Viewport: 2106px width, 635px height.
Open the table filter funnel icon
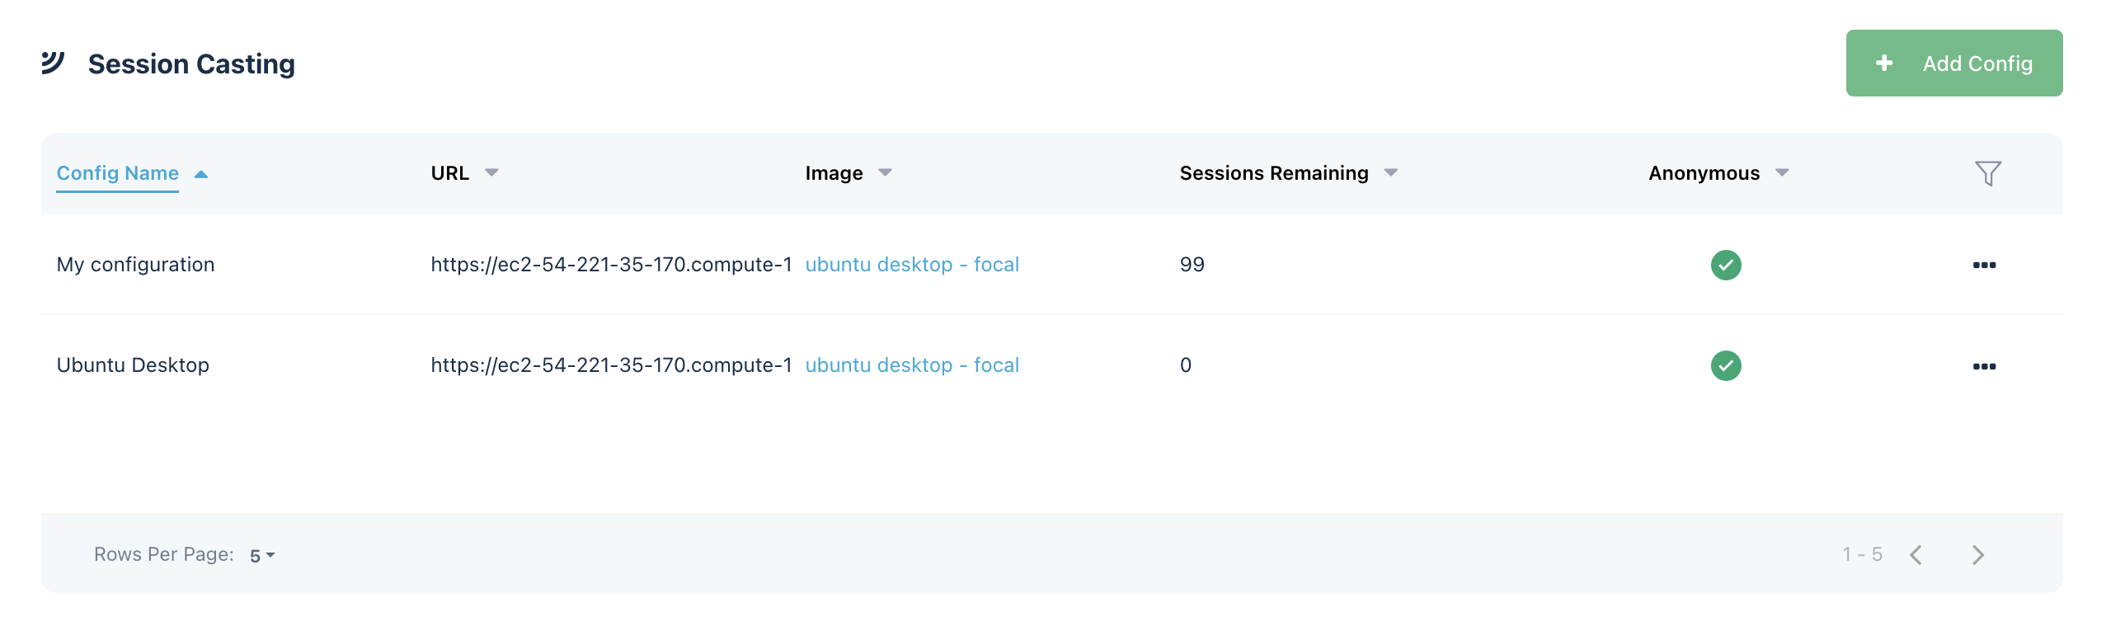1987,173
